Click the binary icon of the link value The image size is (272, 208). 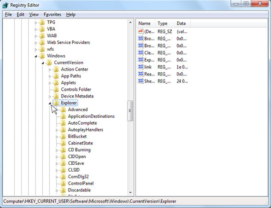[140, 67]
